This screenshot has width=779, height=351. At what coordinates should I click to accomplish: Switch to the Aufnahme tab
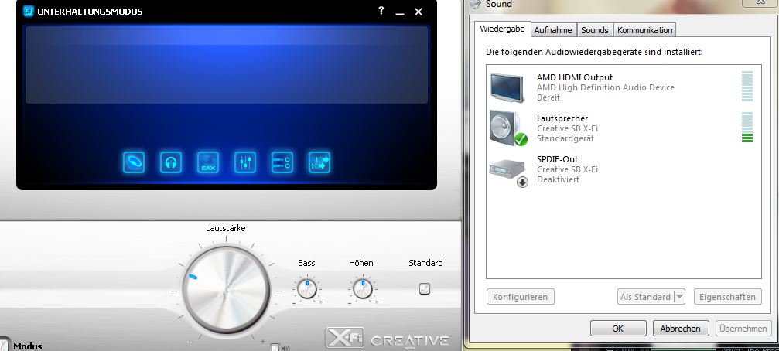(553, 30)
